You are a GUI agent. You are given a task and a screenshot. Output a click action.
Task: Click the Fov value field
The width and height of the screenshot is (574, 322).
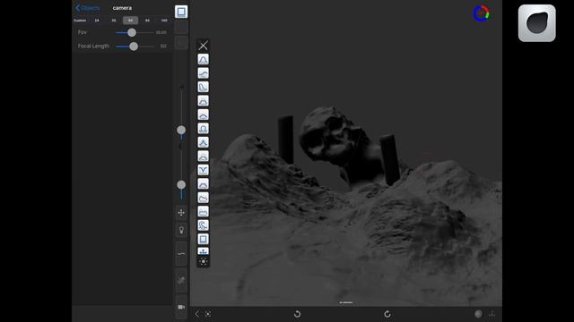(161, 32)
